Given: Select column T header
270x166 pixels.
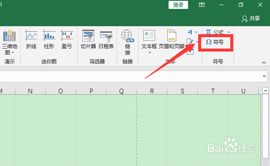Looking at the screenshot, I should coord(213,91).
